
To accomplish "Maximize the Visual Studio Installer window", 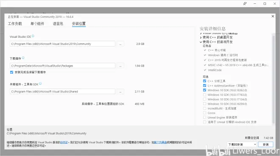I will [265, 3].
